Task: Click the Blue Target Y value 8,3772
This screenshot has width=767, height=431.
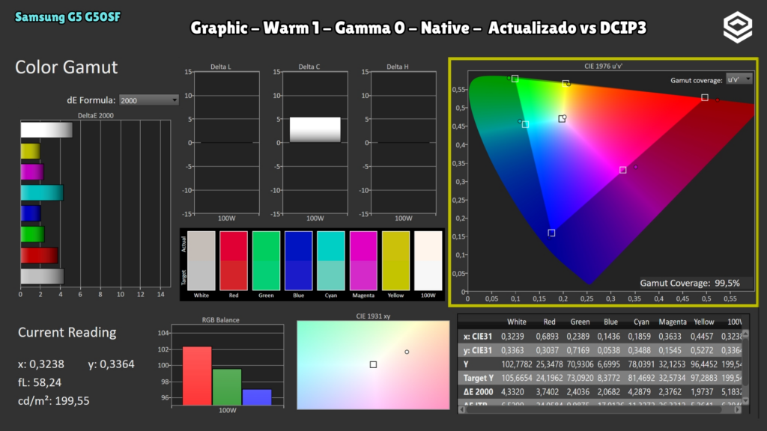Action: [611, 378]
